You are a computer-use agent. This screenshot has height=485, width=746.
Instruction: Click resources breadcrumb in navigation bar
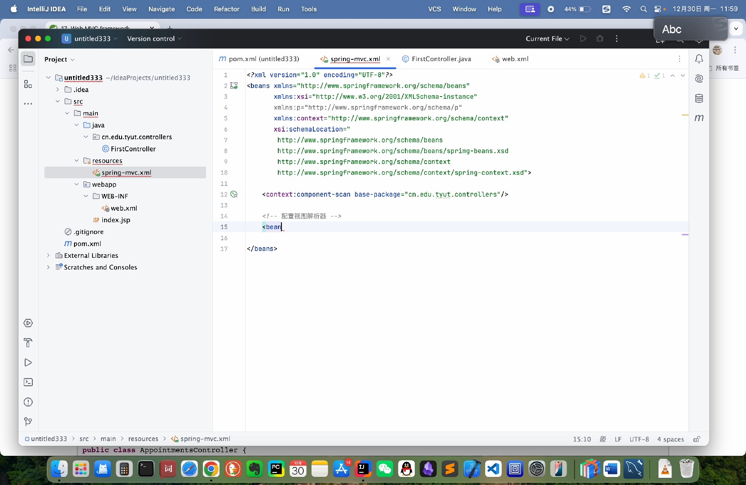pos(143,439)
